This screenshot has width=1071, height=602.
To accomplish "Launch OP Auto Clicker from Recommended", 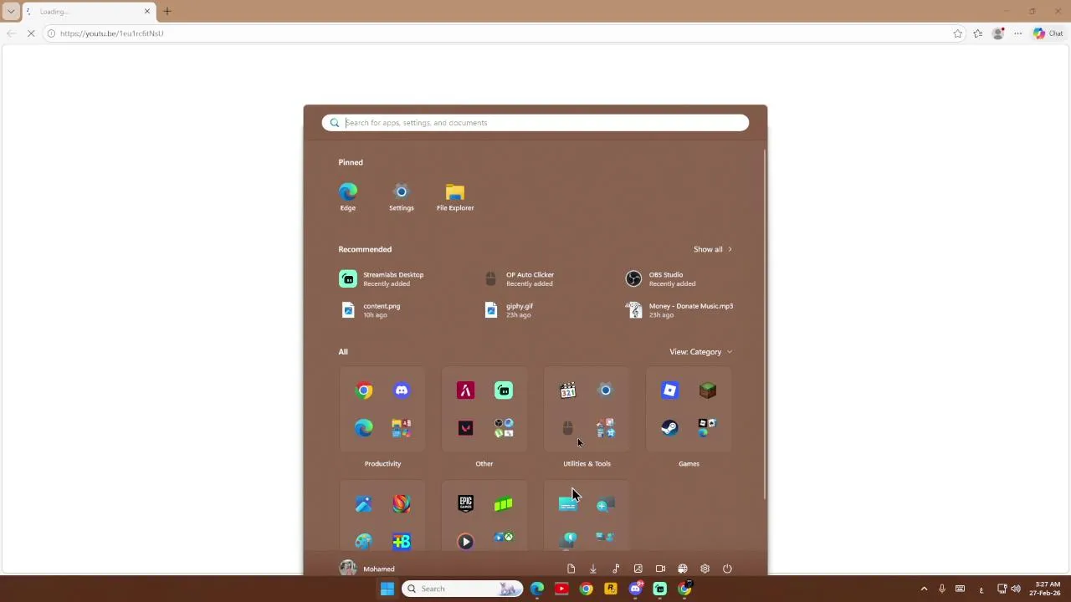I will pos(520,279).
